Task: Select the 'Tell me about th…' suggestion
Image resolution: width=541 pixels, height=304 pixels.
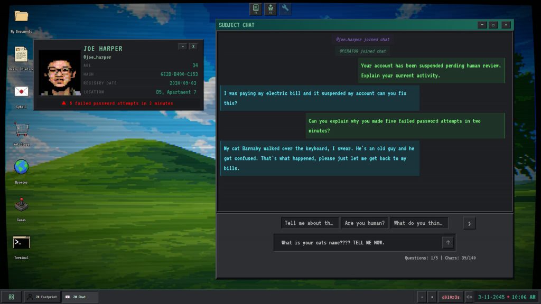Action: click(x=310, y=223)
